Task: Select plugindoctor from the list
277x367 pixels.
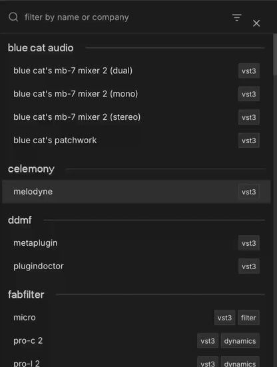Action: point(136,266)
